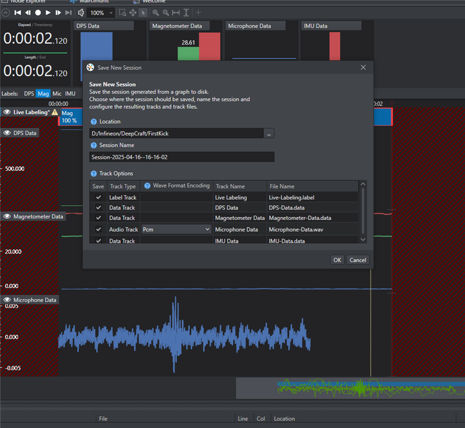Image resolution: width=465 pixels, height=428 pixels.
Task: Uncheck Save for the Magnetometer Data row
Action: tap(99, 218)
